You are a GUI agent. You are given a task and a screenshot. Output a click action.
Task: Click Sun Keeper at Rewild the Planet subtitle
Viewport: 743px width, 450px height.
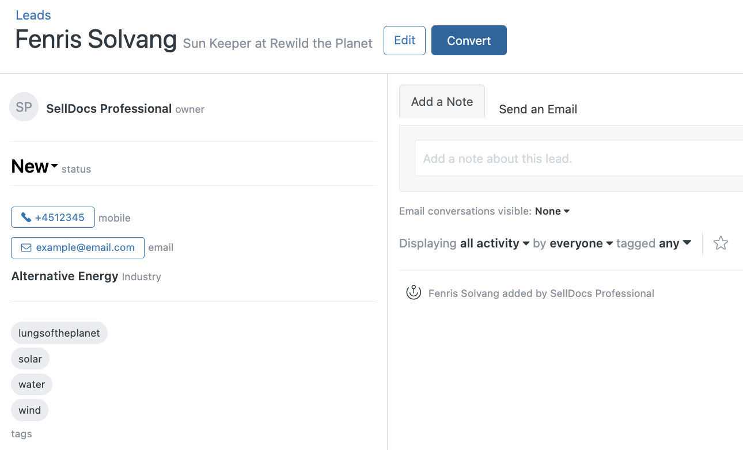278,44
